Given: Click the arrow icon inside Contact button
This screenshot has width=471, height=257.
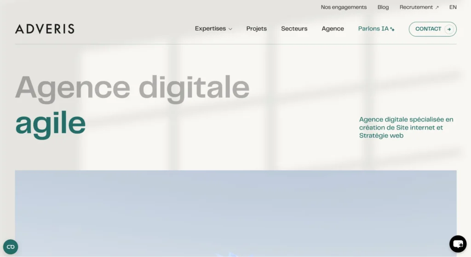Looking at the screenshot, I should click(449, 29).
